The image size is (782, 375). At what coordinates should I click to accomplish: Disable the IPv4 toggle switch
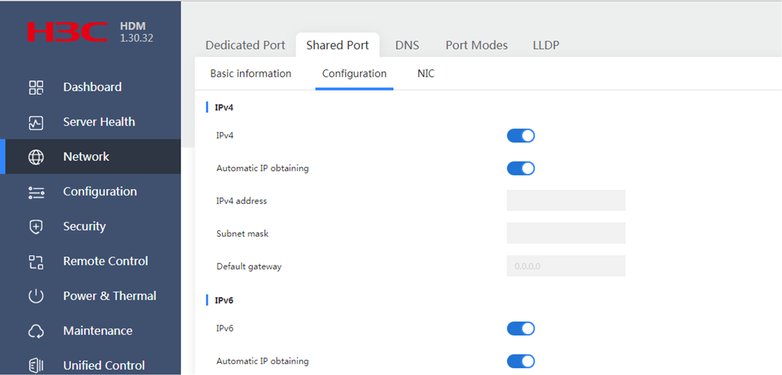[x=520, y=136]
